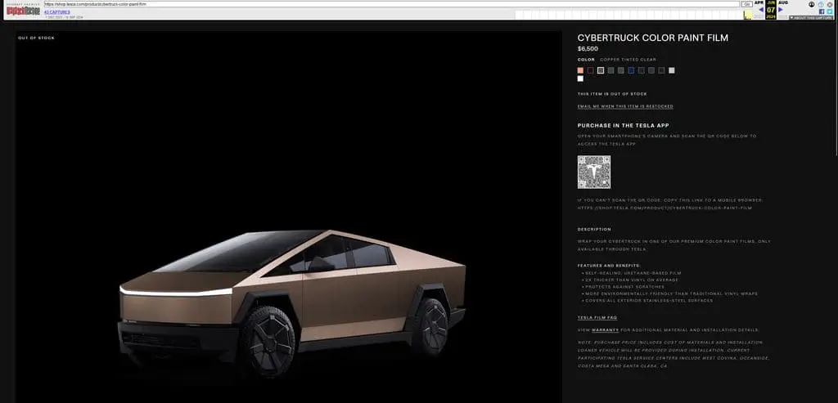
Task: Click the $6,500 price
Action: pyautogui.click(x=588, y=49)
